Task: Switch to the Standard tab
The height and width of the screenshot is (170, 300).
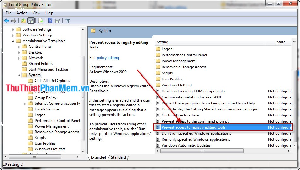Action: coord(118,157)
